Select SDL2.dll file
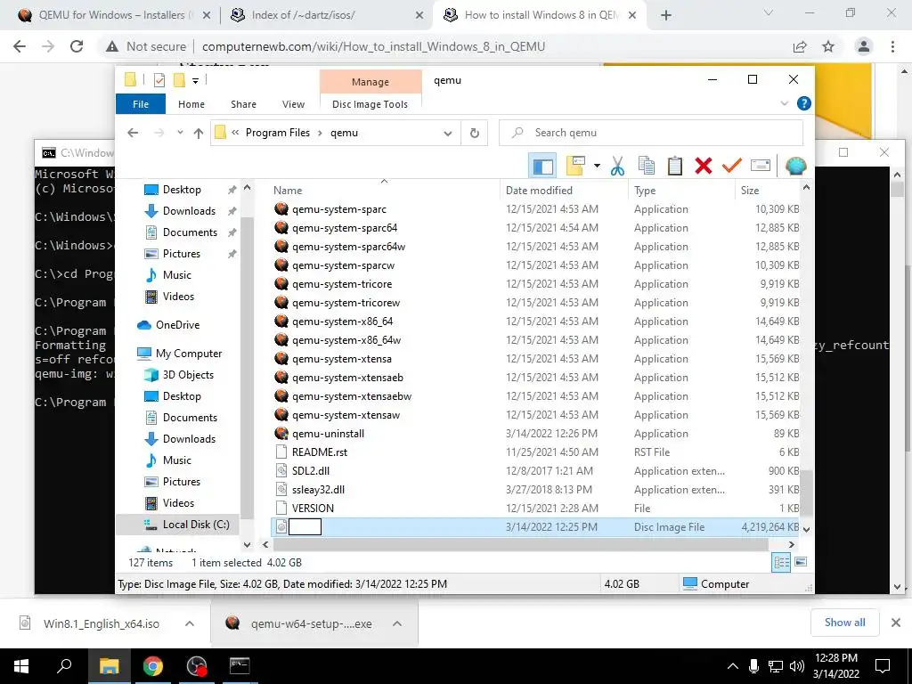 311,470
